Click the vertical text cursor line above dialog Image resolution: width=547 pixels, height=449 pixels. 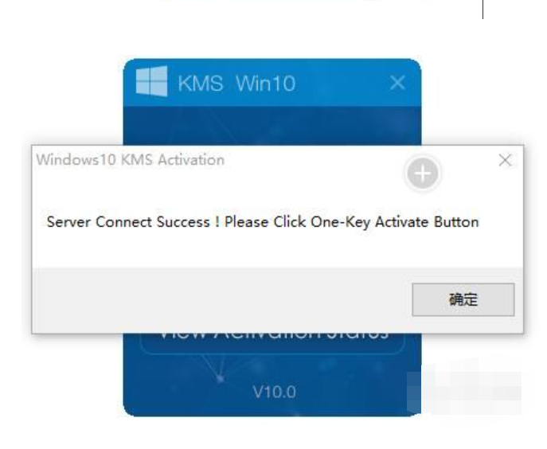tap(483, 9)
